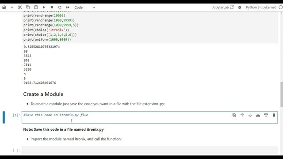Click the 'Import the module named itronix' bullet
The height and width of the screenshot is (159, 283).
coord(76,139)
